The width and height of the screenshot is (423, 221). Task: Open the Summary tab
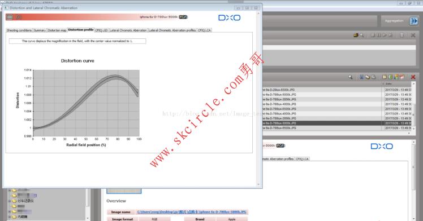[x=40, y=30]
